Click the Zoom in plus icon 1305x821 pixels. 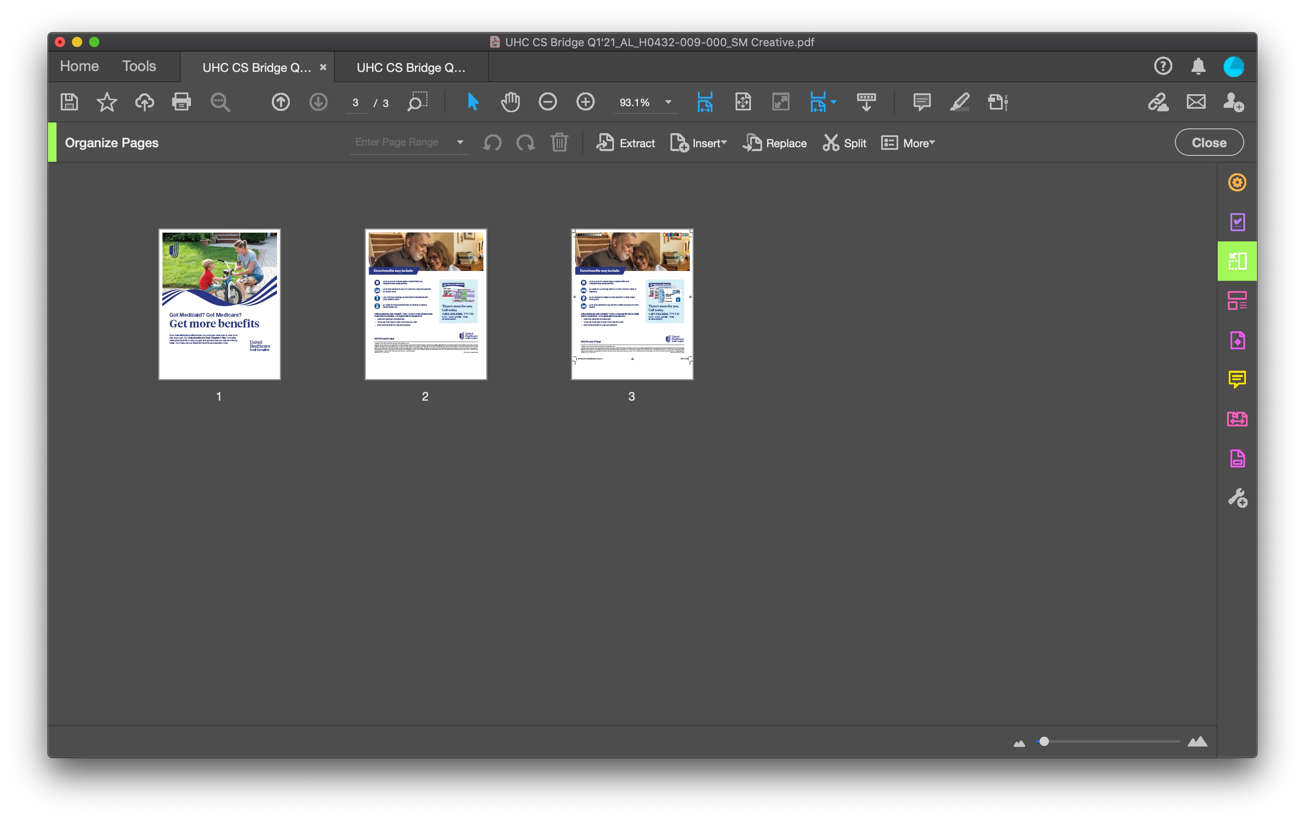585,102
